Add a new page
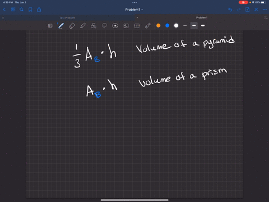This screenshot has height=202, width=269. (x=248, y=10)
